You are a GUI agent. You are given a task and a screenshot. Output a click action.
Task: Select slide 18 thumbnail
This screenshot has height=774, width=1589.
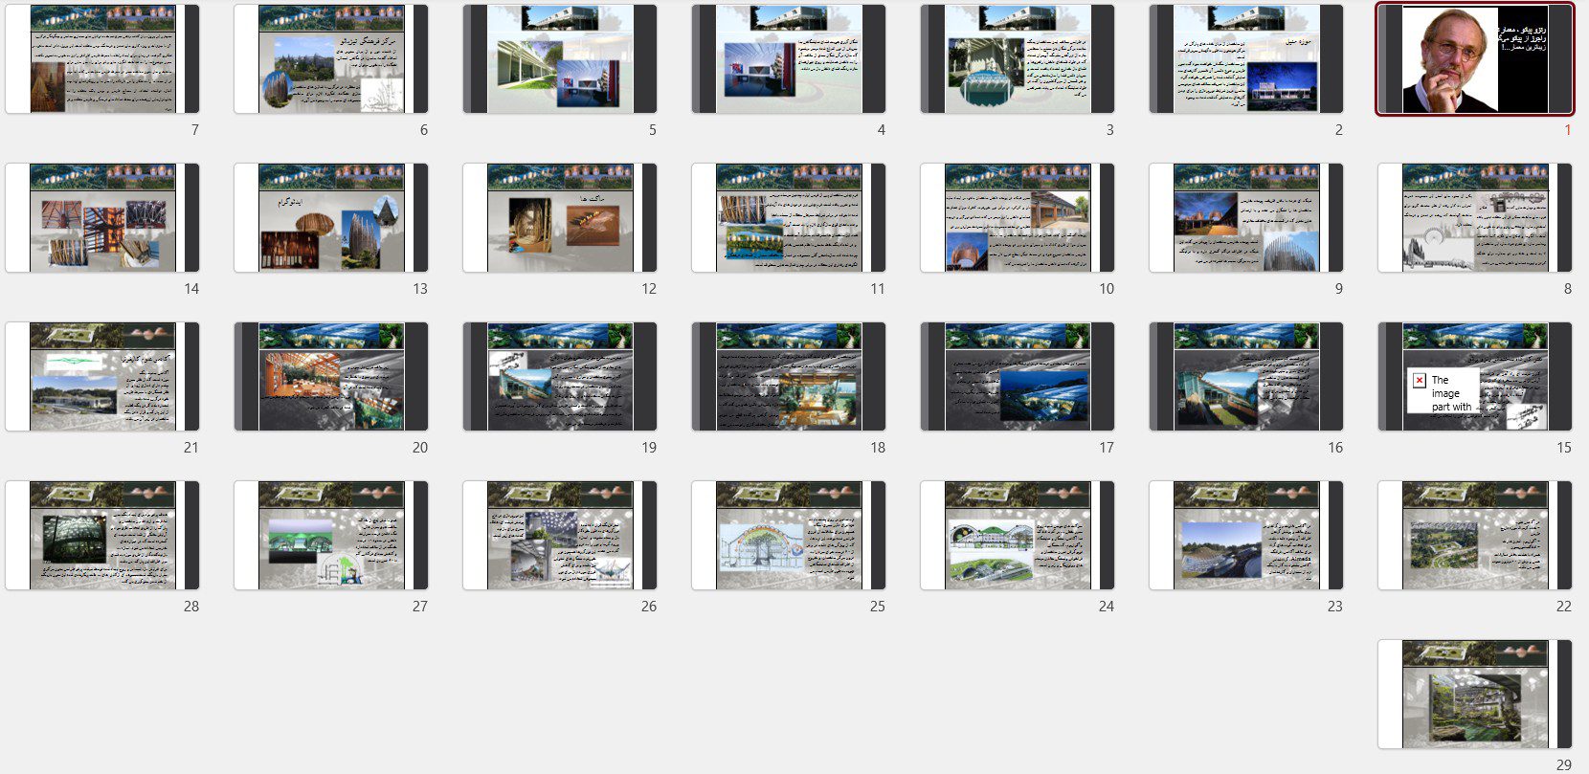(788, 377)
